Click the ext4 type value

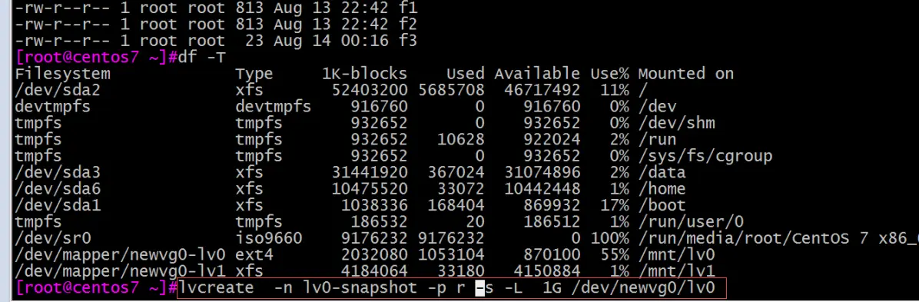pos(254,254)
